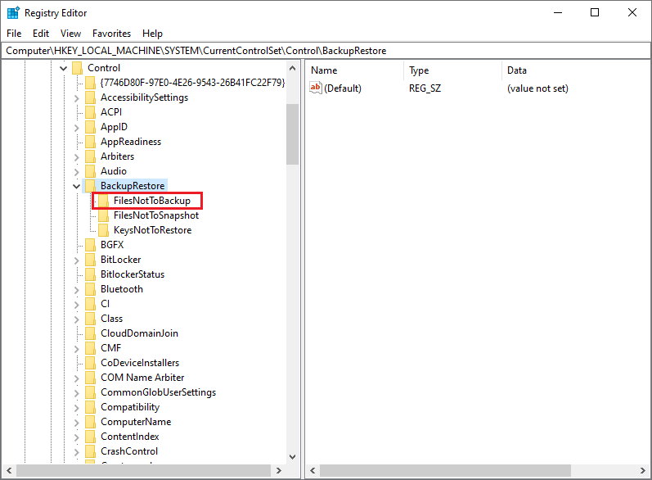Expand the Arbiters key

click(77, 157)
